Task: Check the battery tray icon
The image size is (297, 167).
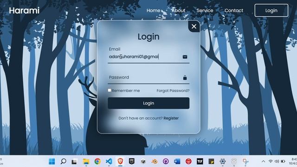Action: 283,161
